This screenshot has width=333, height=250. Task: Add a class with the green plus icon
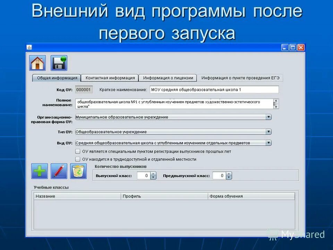pyautogui.click(x=40, y=171)
